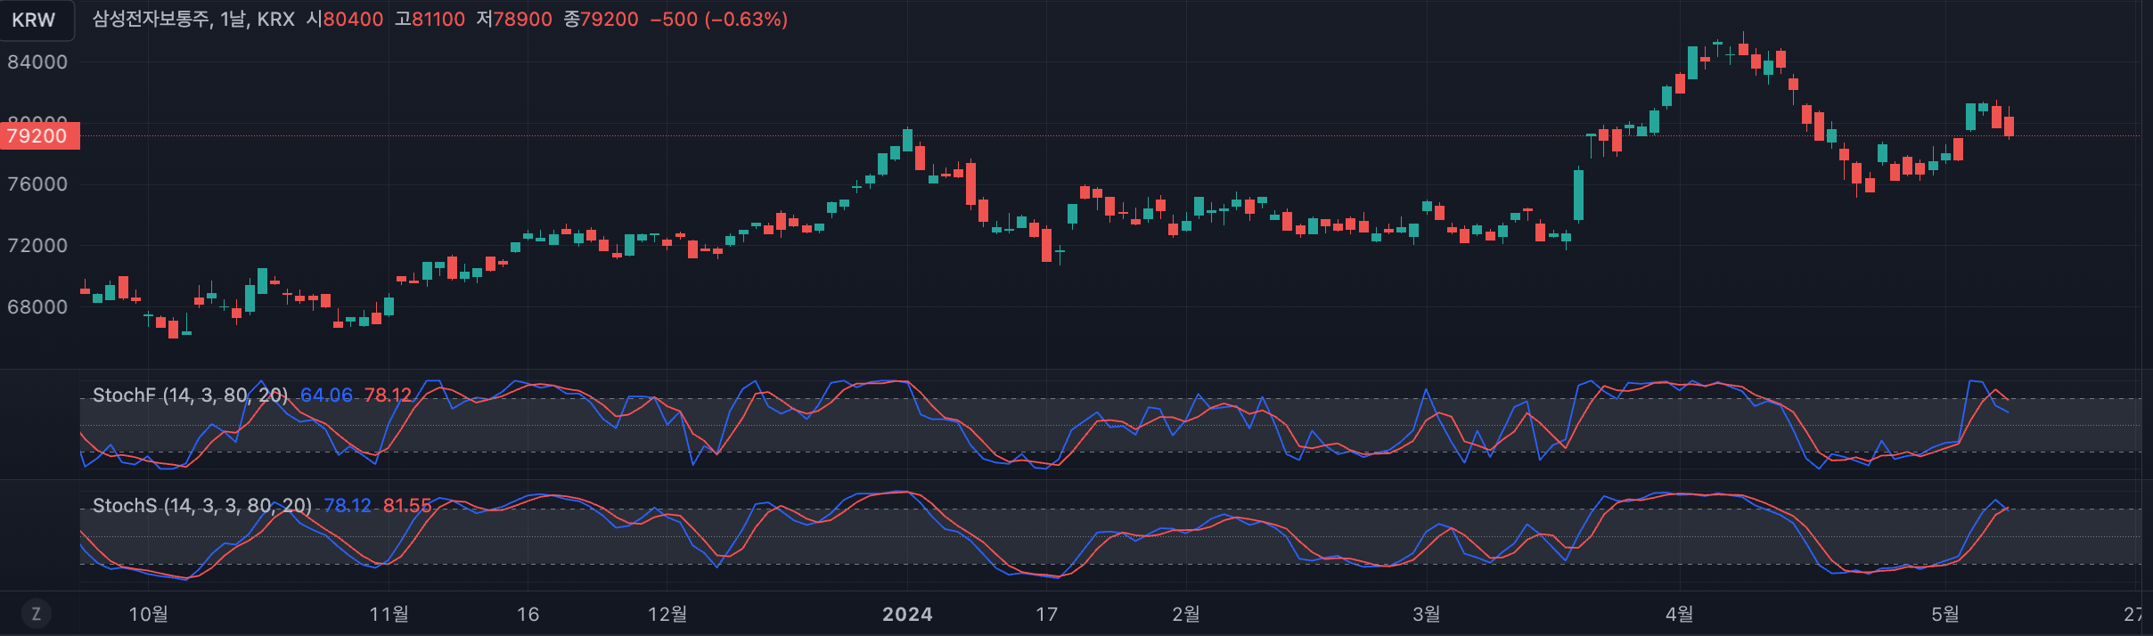Click the 17 date label on time axis
This screenshot has height=636, width=2153.
pos(1047,614)
